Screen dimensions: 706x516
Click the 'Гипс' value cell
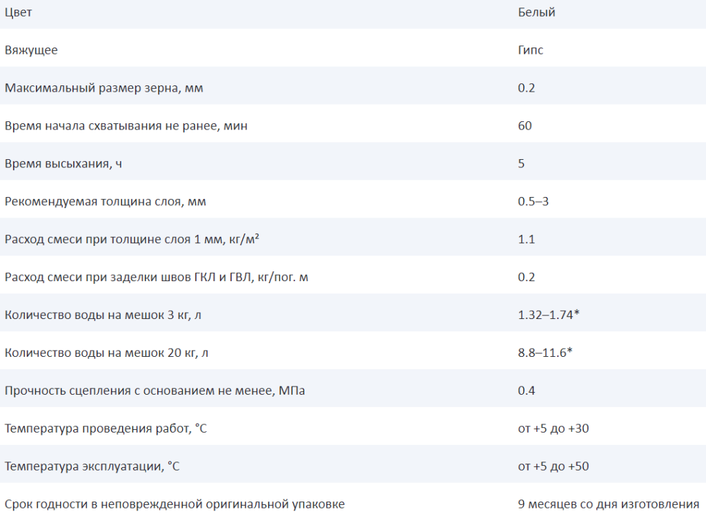click(x=530, y=50)
